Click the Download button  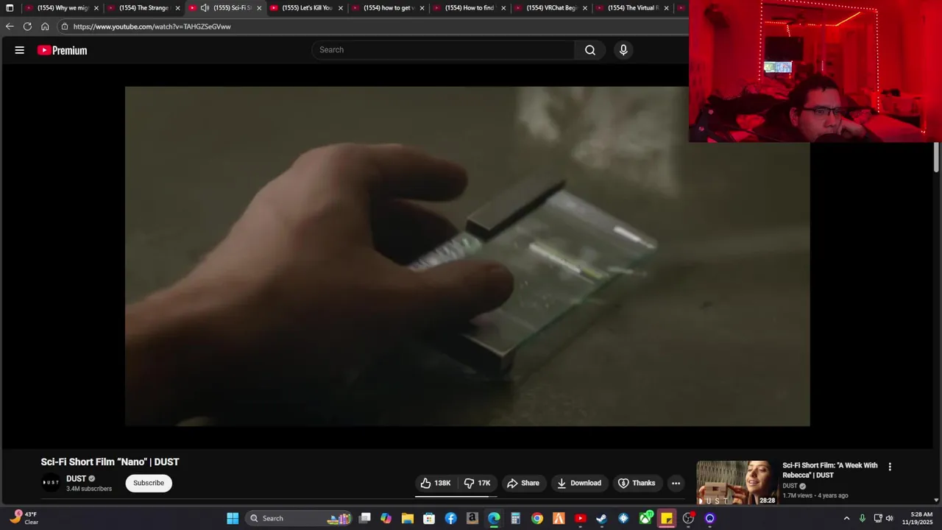pyautogui.click(x=579, y=483)
